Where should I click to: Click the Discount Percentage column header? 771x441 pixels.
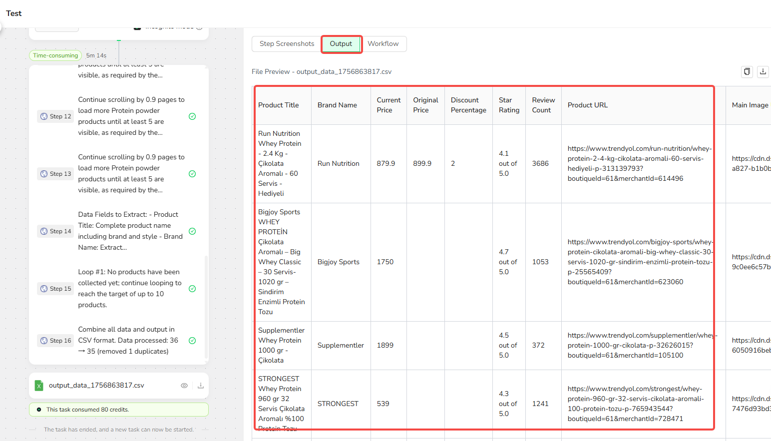click(x=469, y=105)
